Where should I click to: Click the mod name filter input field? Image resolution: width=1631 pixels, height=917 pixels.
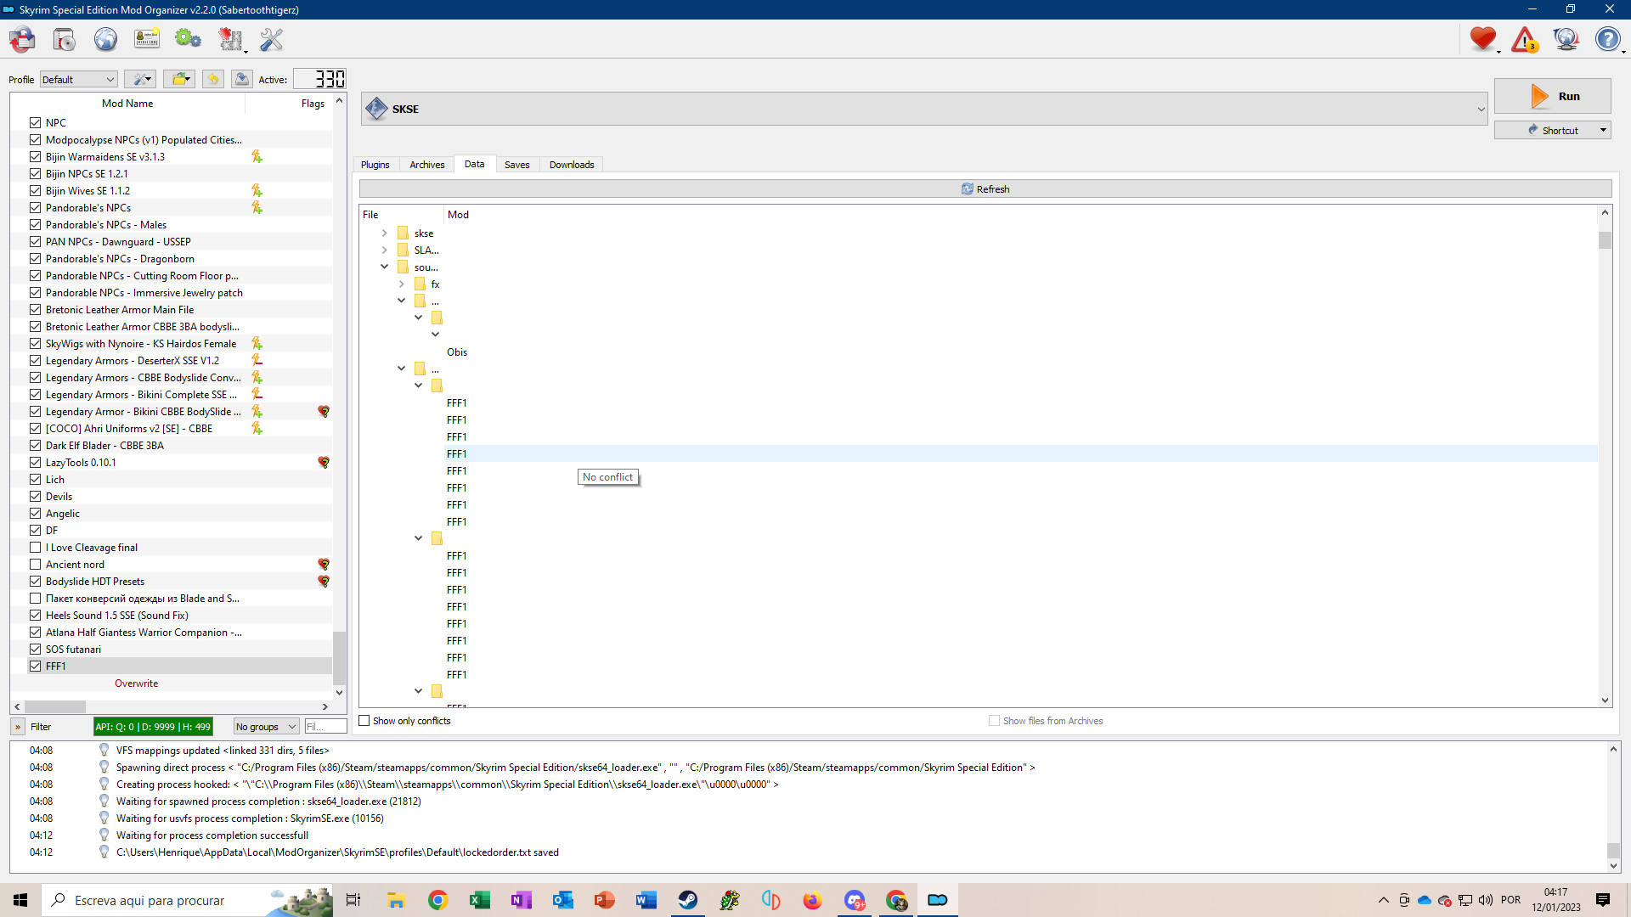click(325, 727)
